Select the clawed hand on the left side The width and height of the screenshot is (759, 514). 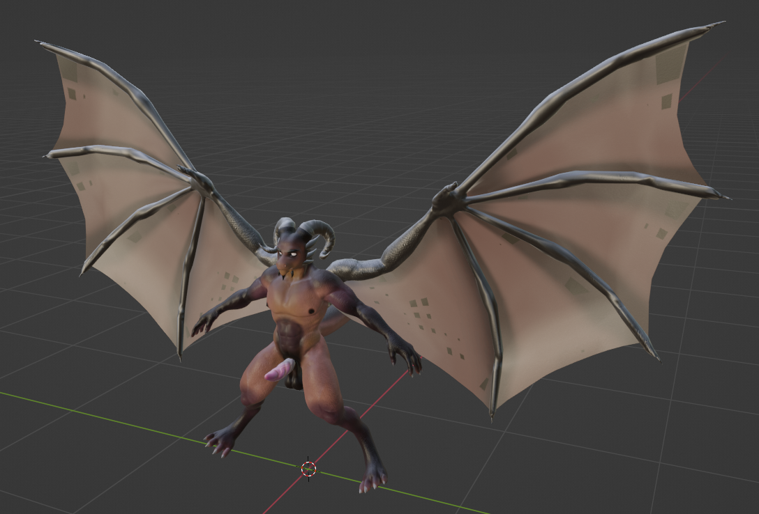coord(204,322)
